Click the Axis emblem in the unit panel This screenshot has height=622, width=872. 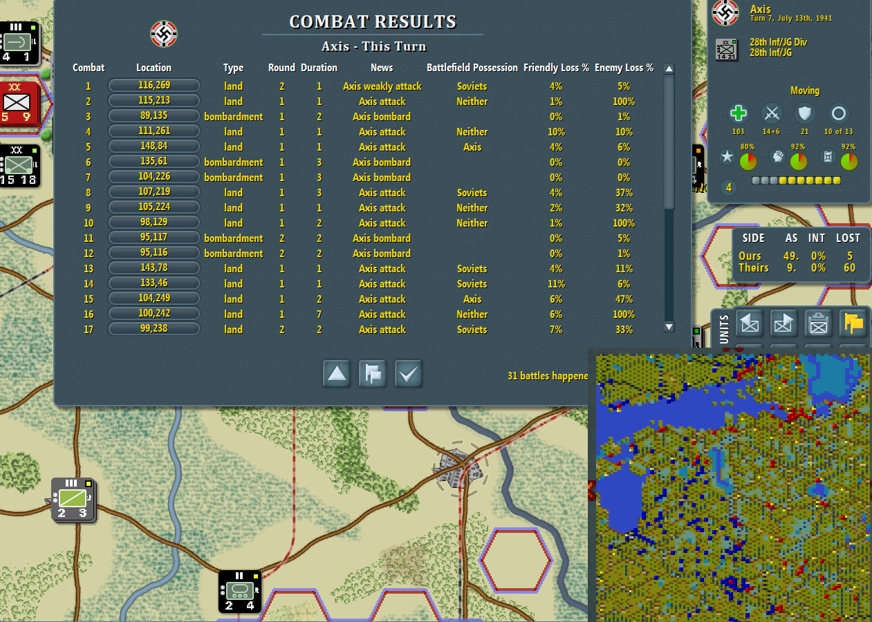[726, 12]
